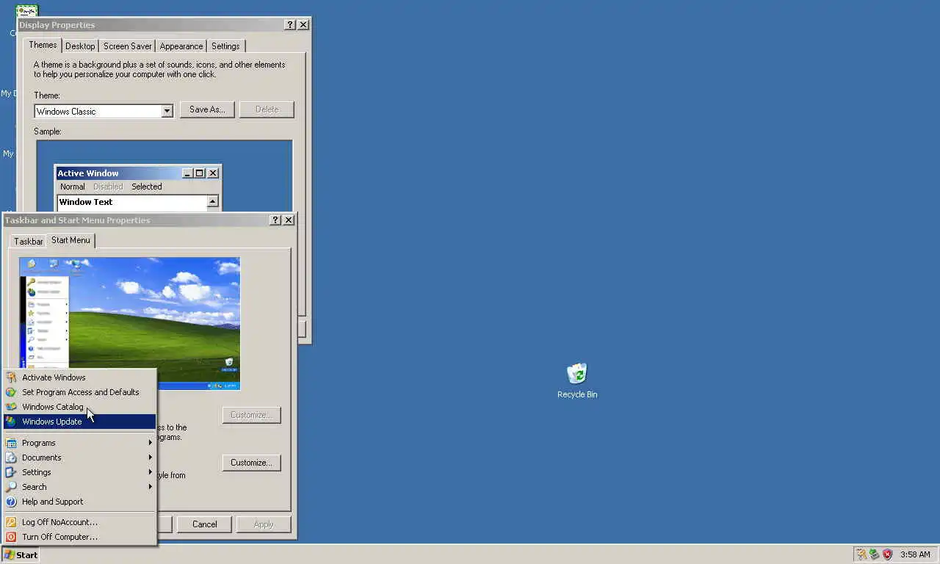The width and height of the screenshot is (940, 564).
Task: Click the Start menu preview image
Action: point(129,324)
